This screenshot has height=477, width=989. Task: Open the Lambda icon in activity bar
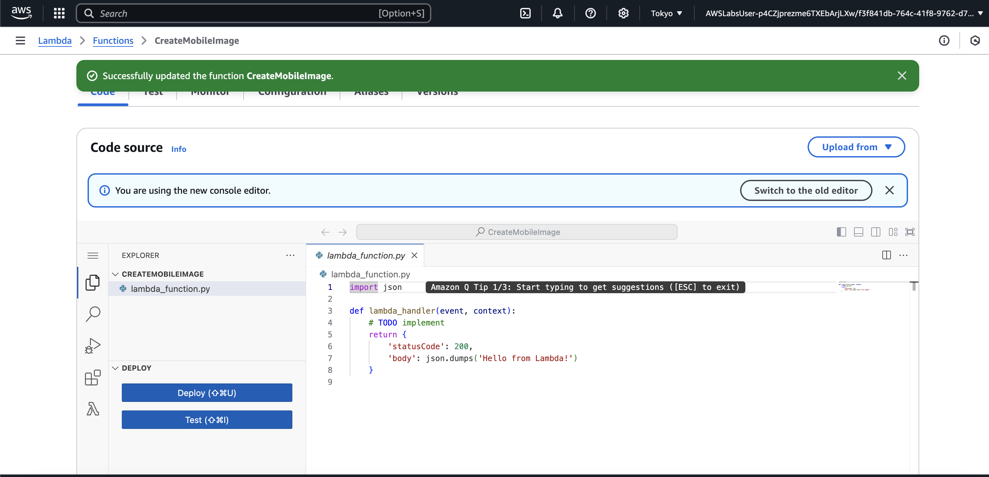click(93, 409)
